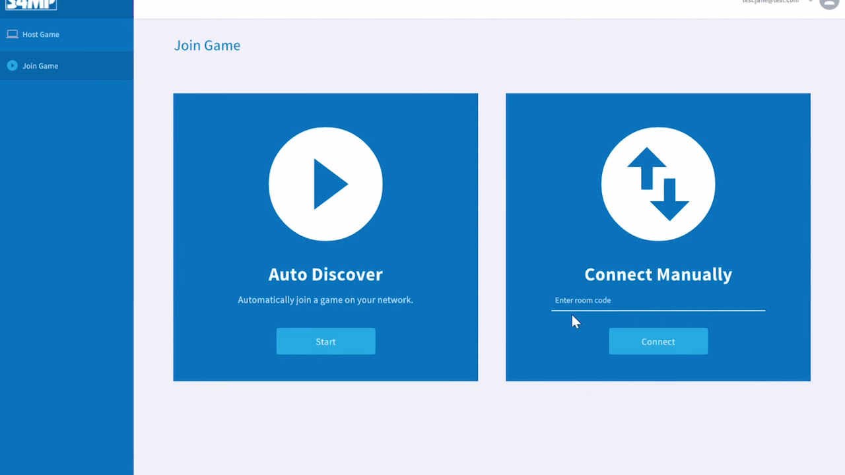
Task: Click the Auto Discover title text
Action: pos(325,274)
